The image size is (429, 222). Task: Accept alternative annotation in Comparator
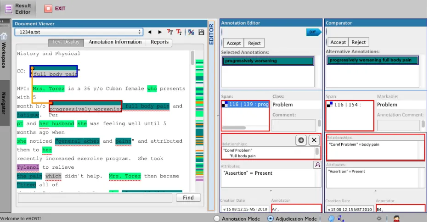point(338,42)
